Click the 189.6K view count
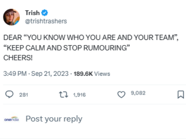Viewport: 186px width, 139px height. pos(83,74)
